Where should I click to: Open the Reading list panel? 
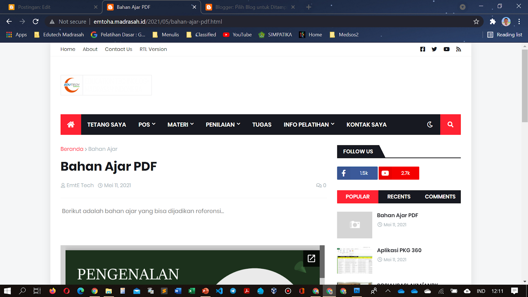tap(505, 35)
